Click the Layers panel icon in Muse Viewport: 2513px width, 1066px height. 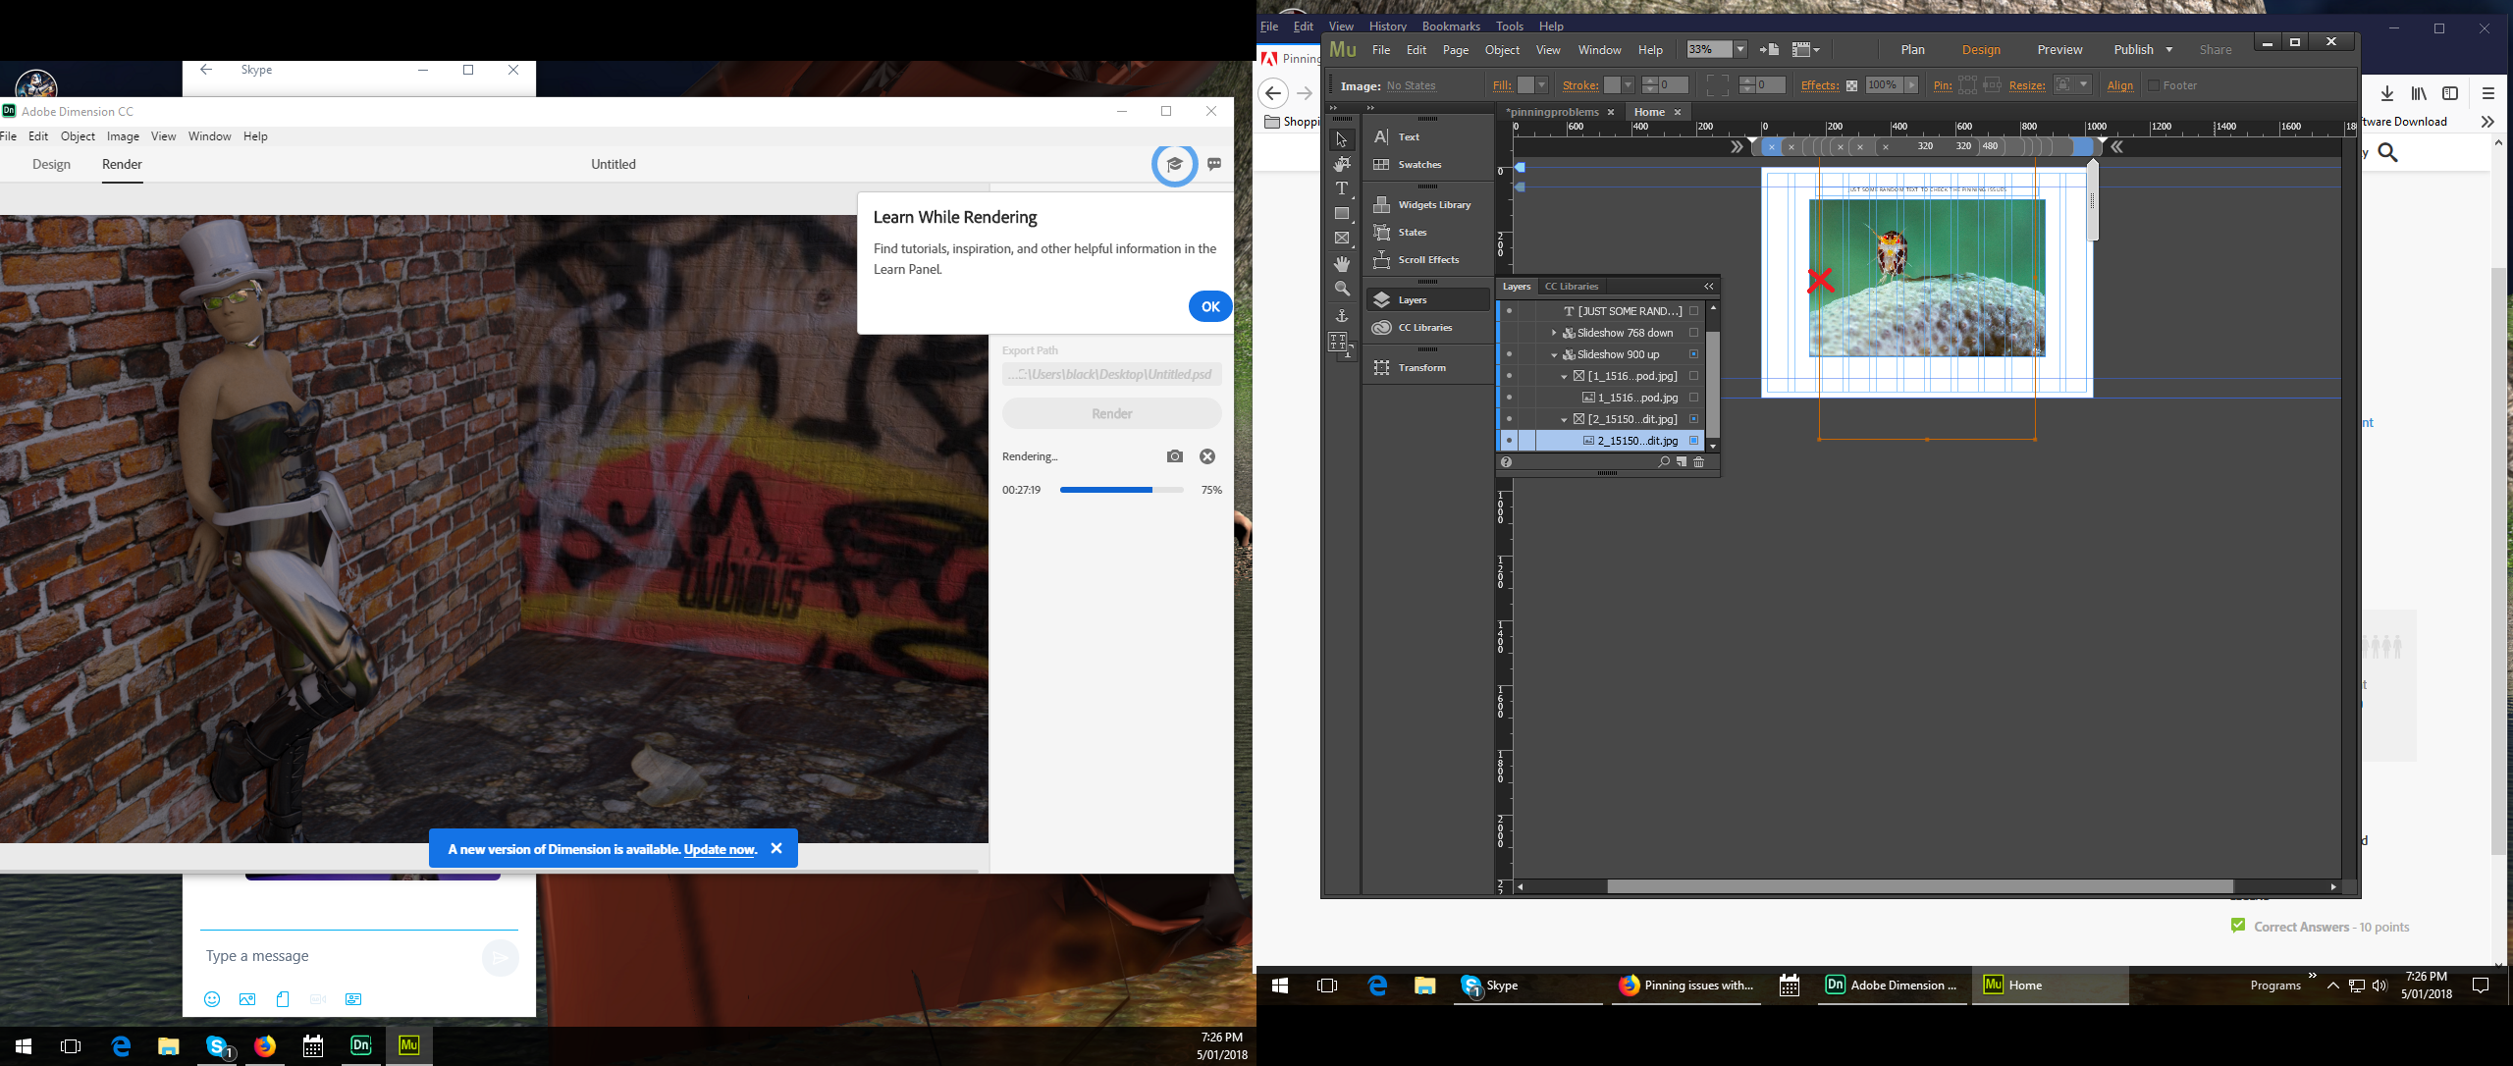click(1381, 299)
